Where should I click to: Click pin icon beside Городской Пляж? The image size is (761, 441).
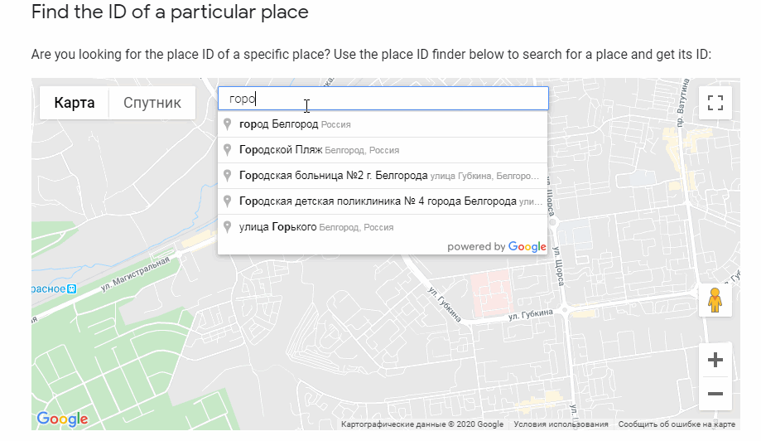click(228, 150)
